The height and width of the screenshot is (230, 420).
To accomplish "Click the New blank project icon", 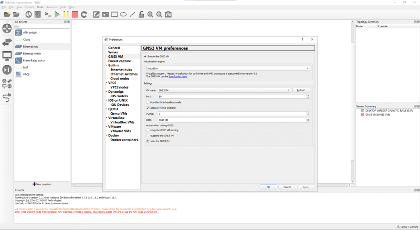I will (7, 14).
